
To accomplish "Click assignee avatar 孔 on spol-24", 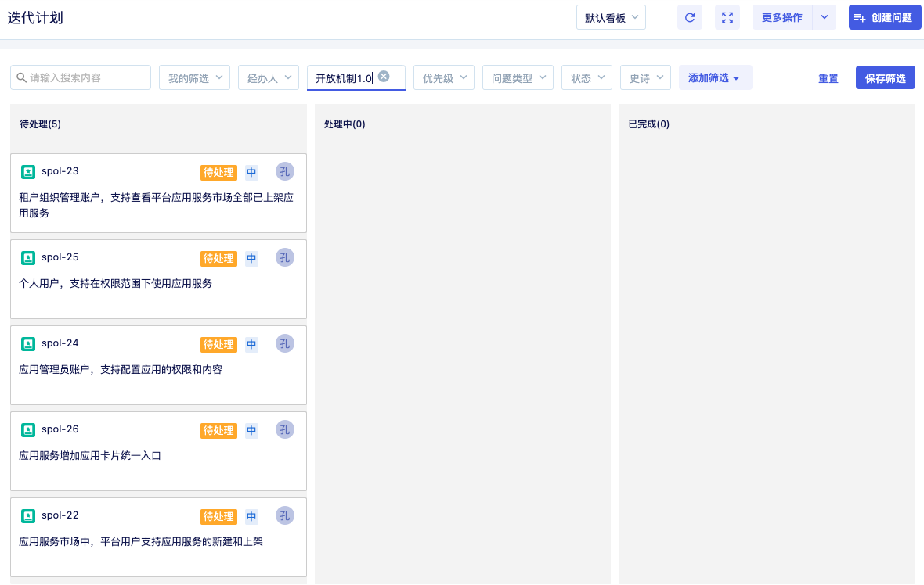I will (284, 343).
